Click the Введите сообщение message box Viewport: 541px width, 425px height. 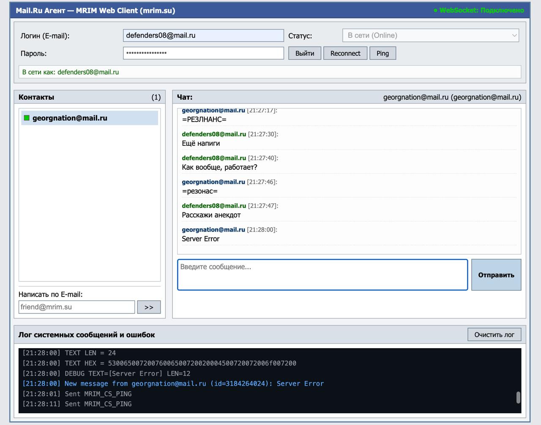tap(322, 275)
